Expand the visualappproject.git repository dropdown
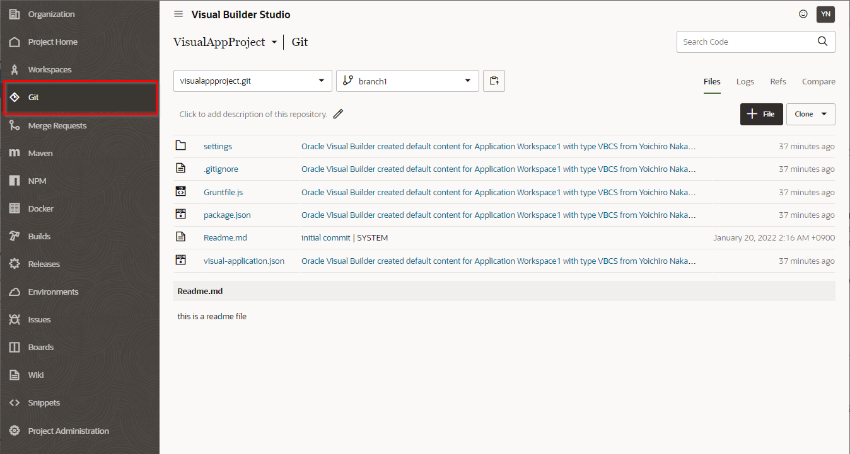Image resolution: width=850 pixels, height=454 pixels. tap(252, 81)
